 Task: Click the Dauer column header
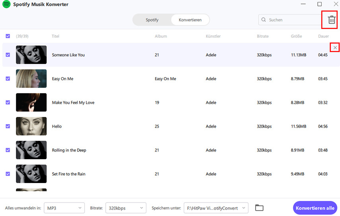click(323, 36)
